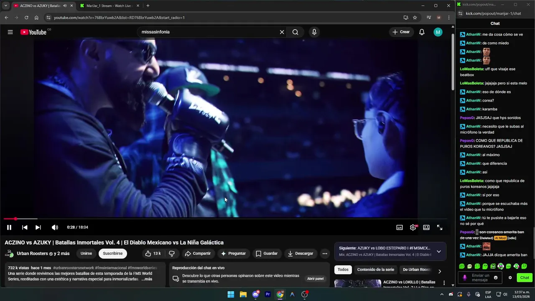Run the search with the magnifier button
The image size is (535, 301).
[295, 32]
